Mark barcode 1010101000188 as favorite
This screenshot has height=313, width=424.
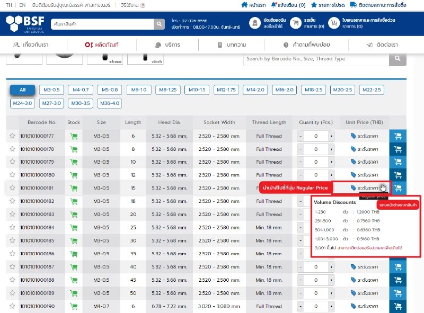(x=12, y=280)
